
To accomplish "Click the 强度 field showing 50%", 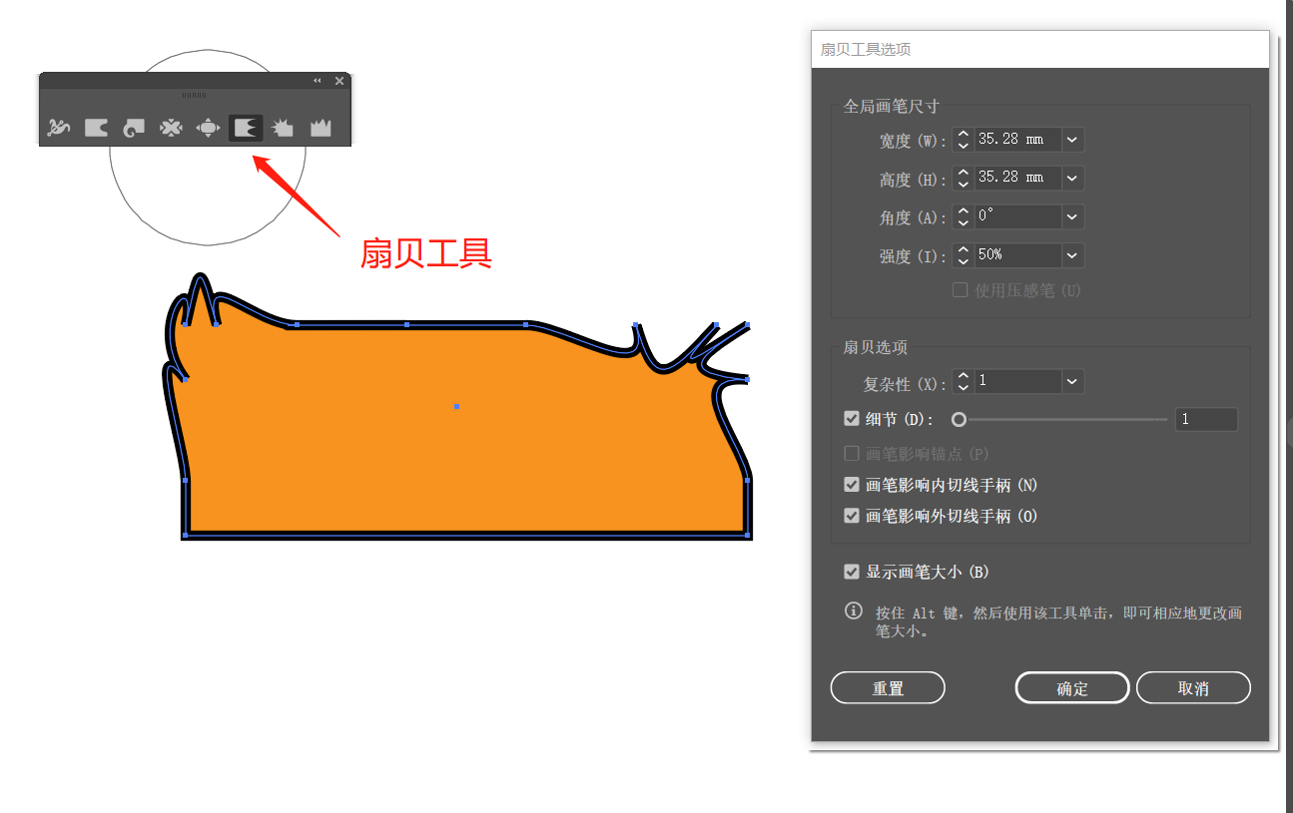I will tap(1017, 255).
